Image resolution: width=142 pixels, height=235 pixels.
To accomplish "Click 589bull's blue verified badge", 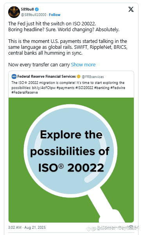I will (x=37, y=9).
